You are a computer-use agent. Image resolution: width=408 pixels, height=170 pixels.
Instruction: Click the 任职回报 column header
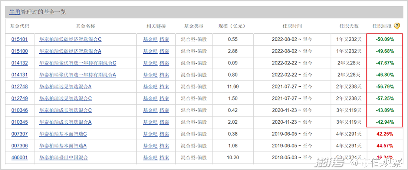click(x=382, y=26)
